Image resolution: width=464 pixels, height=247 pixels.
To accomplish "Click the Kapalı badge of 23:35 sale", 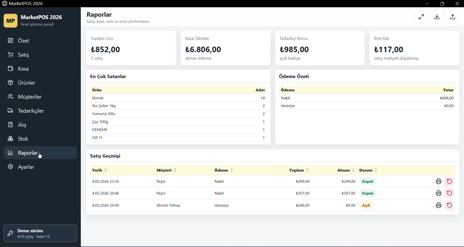I will coord(368,181).
